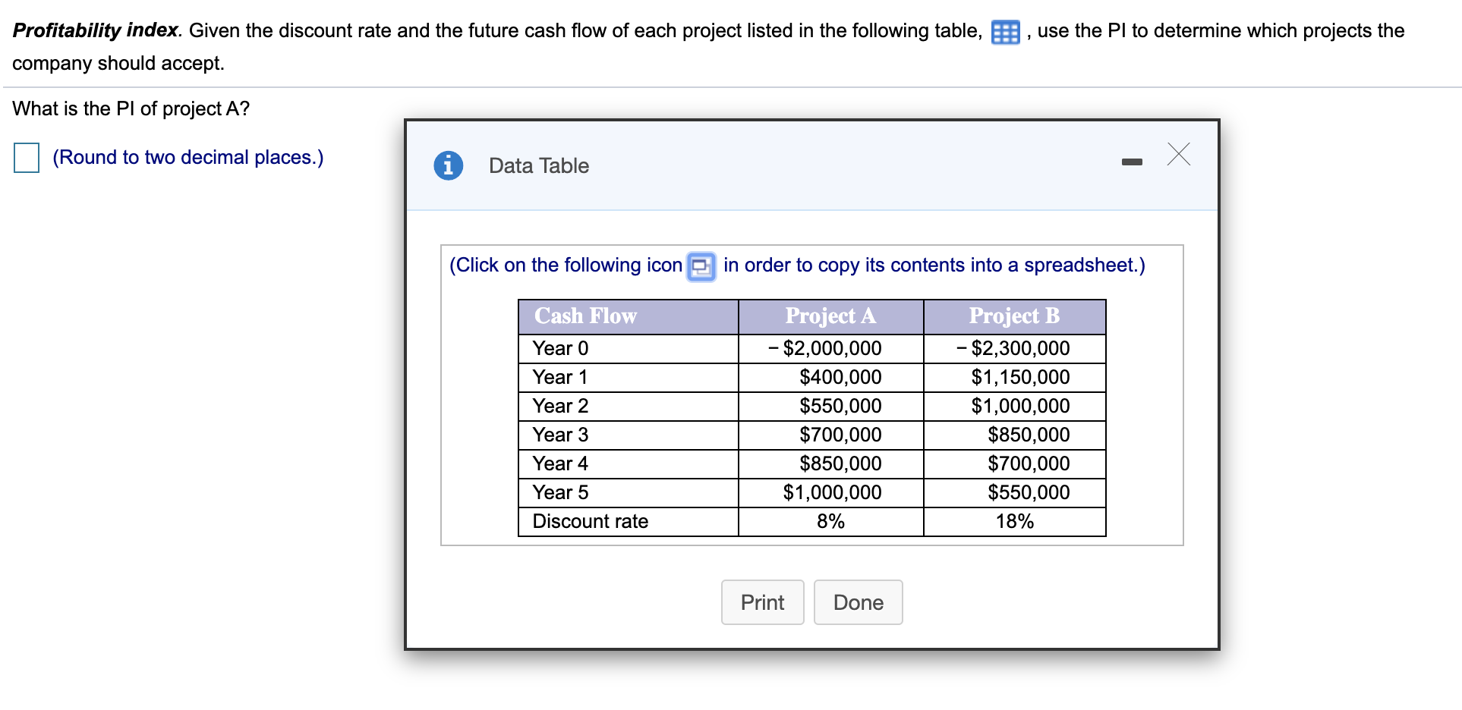Click the blue info icon in the Data Table header
The width and height of the screenshot is (1462, 710).
coord(448,164)
